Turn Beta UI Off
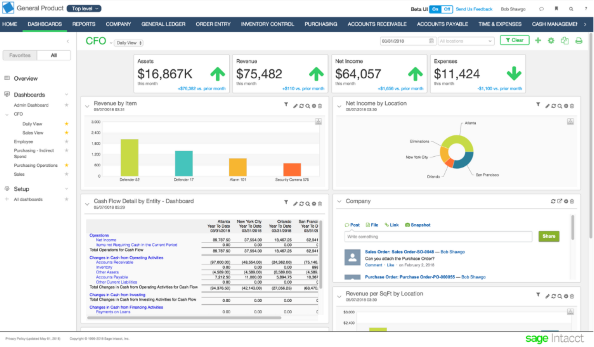594x347 pixels. (x=447, y=9)
